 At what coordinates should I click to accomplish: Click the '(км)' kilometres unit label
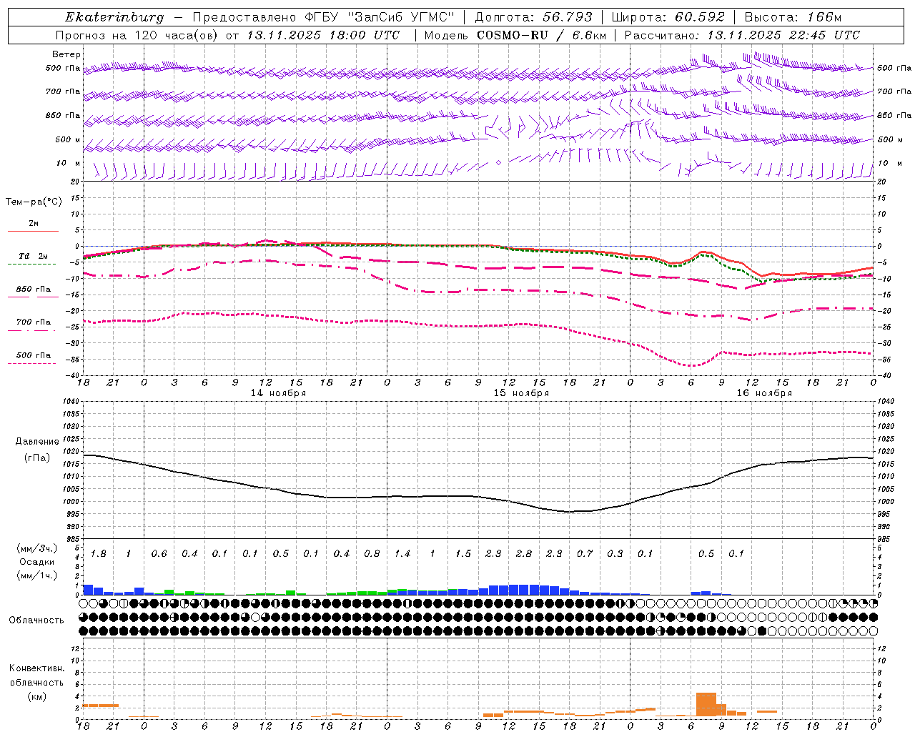click(x=36, y=696)
